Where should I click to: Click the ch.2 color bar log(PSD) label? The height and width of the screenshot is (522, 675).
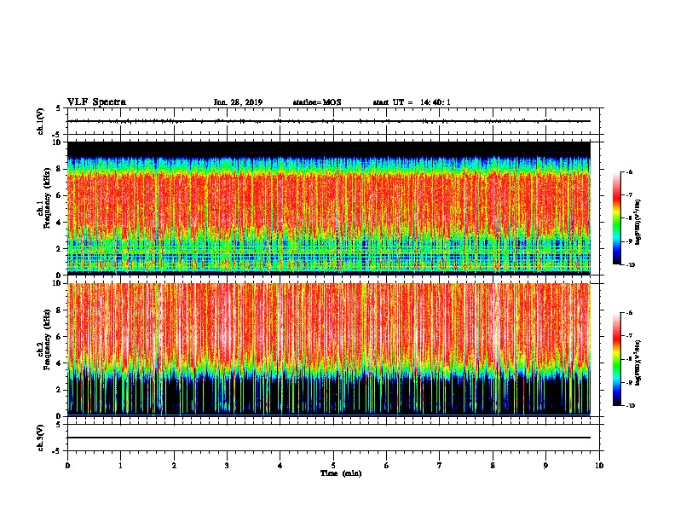[637, 362]
